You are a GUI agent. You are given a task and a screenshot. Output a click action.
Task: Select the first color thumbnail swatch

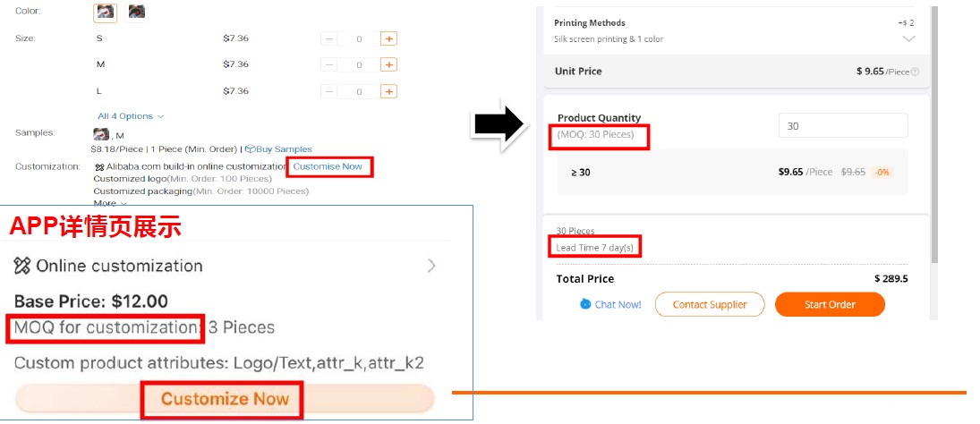[x=105, y=12]
